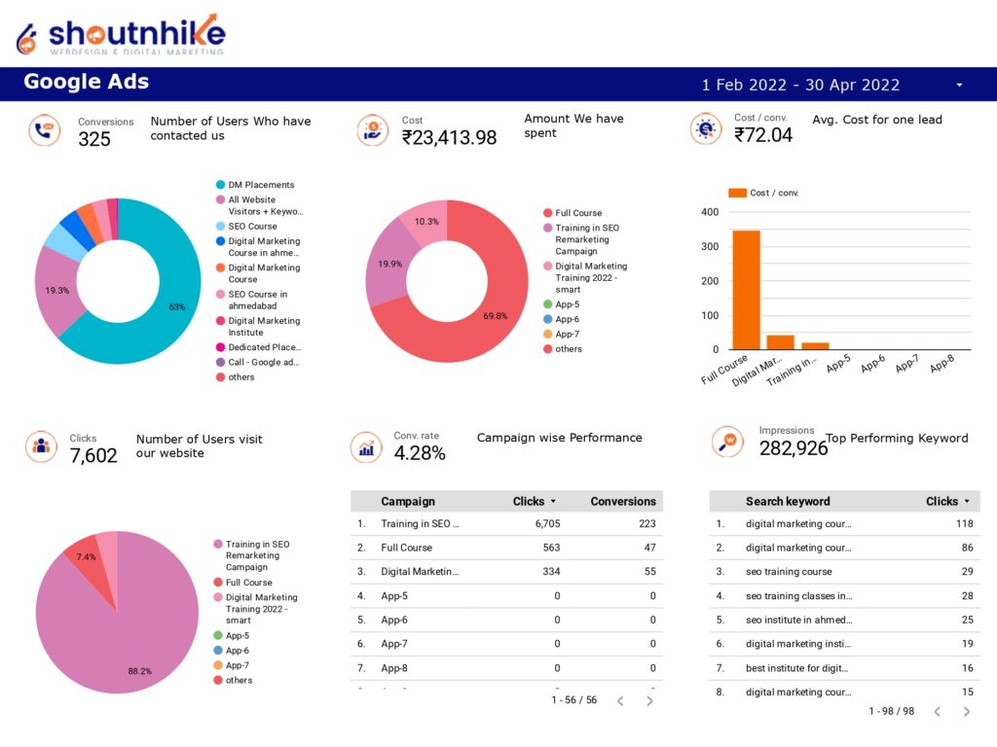997x747 pixels.
Task: Select the 10.3% pink donut segment
Action: point(425,222)
